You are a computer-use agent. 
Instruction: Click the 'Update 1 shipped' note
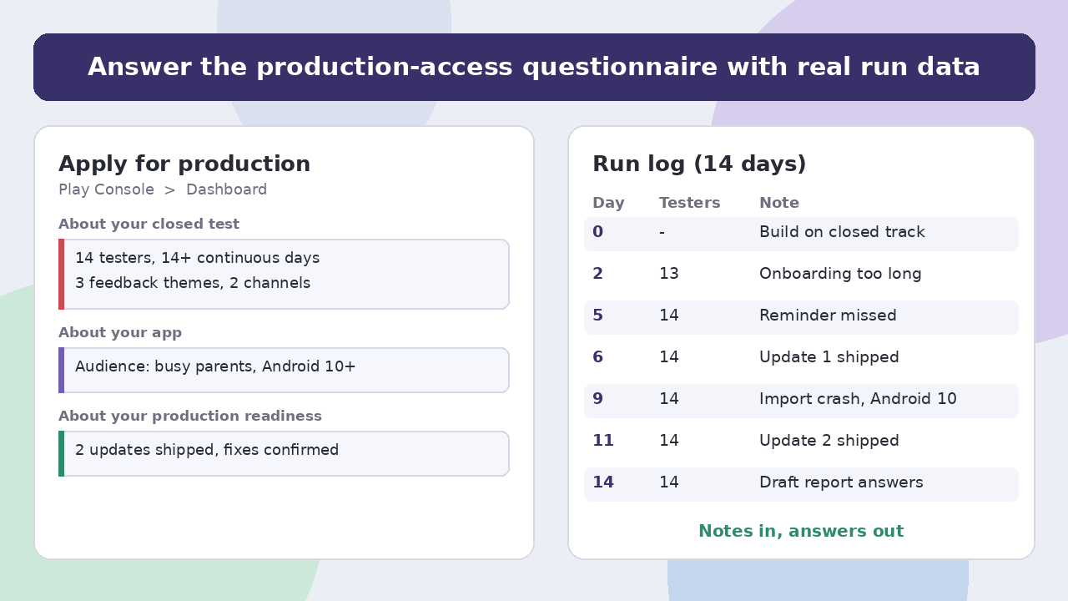[829, 357]
